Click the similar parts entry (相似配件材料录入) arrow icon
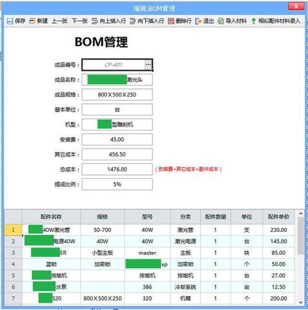Image resolution: width=308 pixels, height=310 pixels. [254, 21]
